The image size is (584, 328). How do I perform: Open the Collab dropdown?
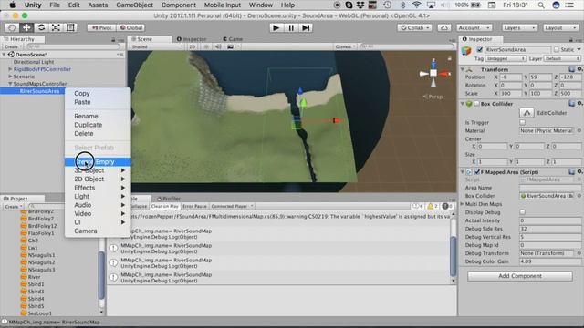415,28
